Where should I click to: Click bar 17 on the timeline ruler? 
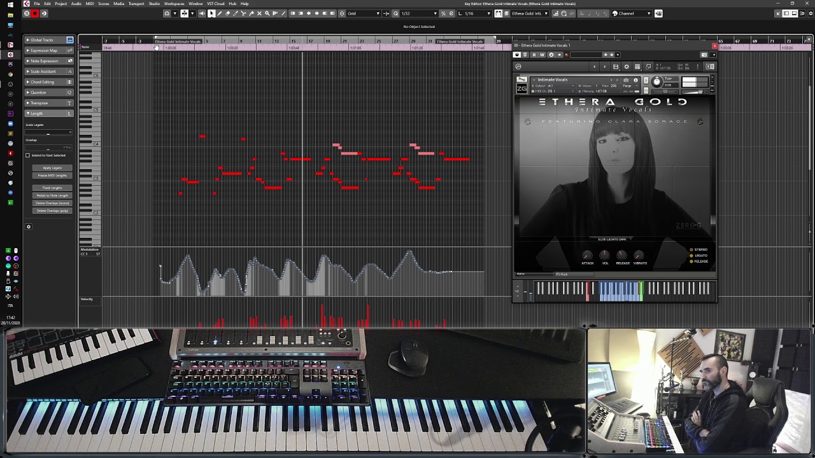[x=310, y=41]
